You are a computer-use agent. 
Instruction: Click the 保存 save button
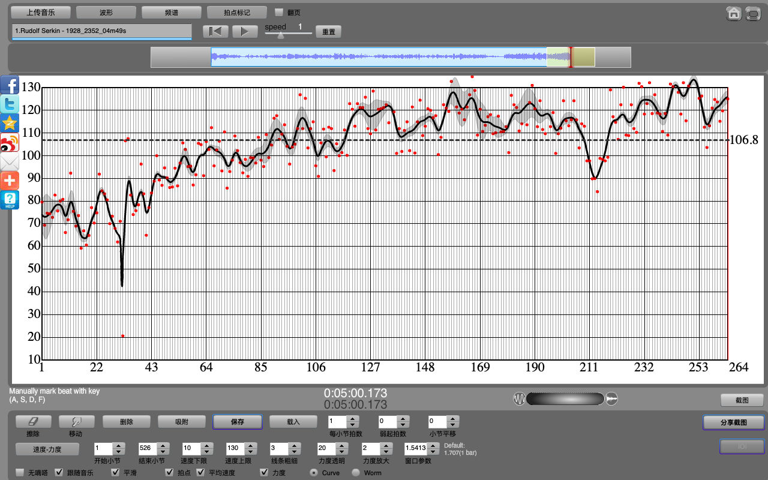pyautogui.click(x=237, y=422)
